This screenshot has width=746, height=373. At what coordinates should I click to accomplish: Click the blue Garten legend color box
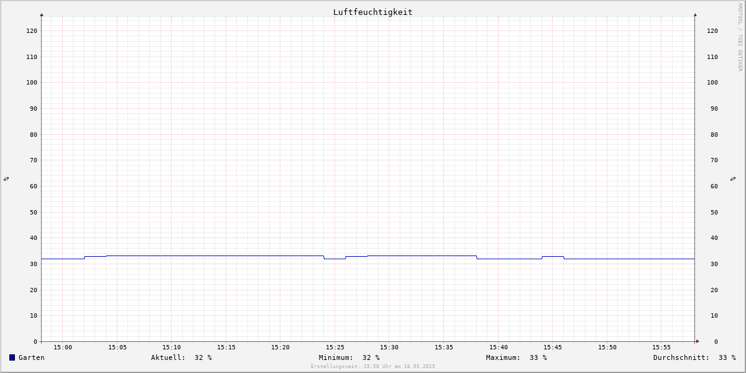[x=12, y=357]
